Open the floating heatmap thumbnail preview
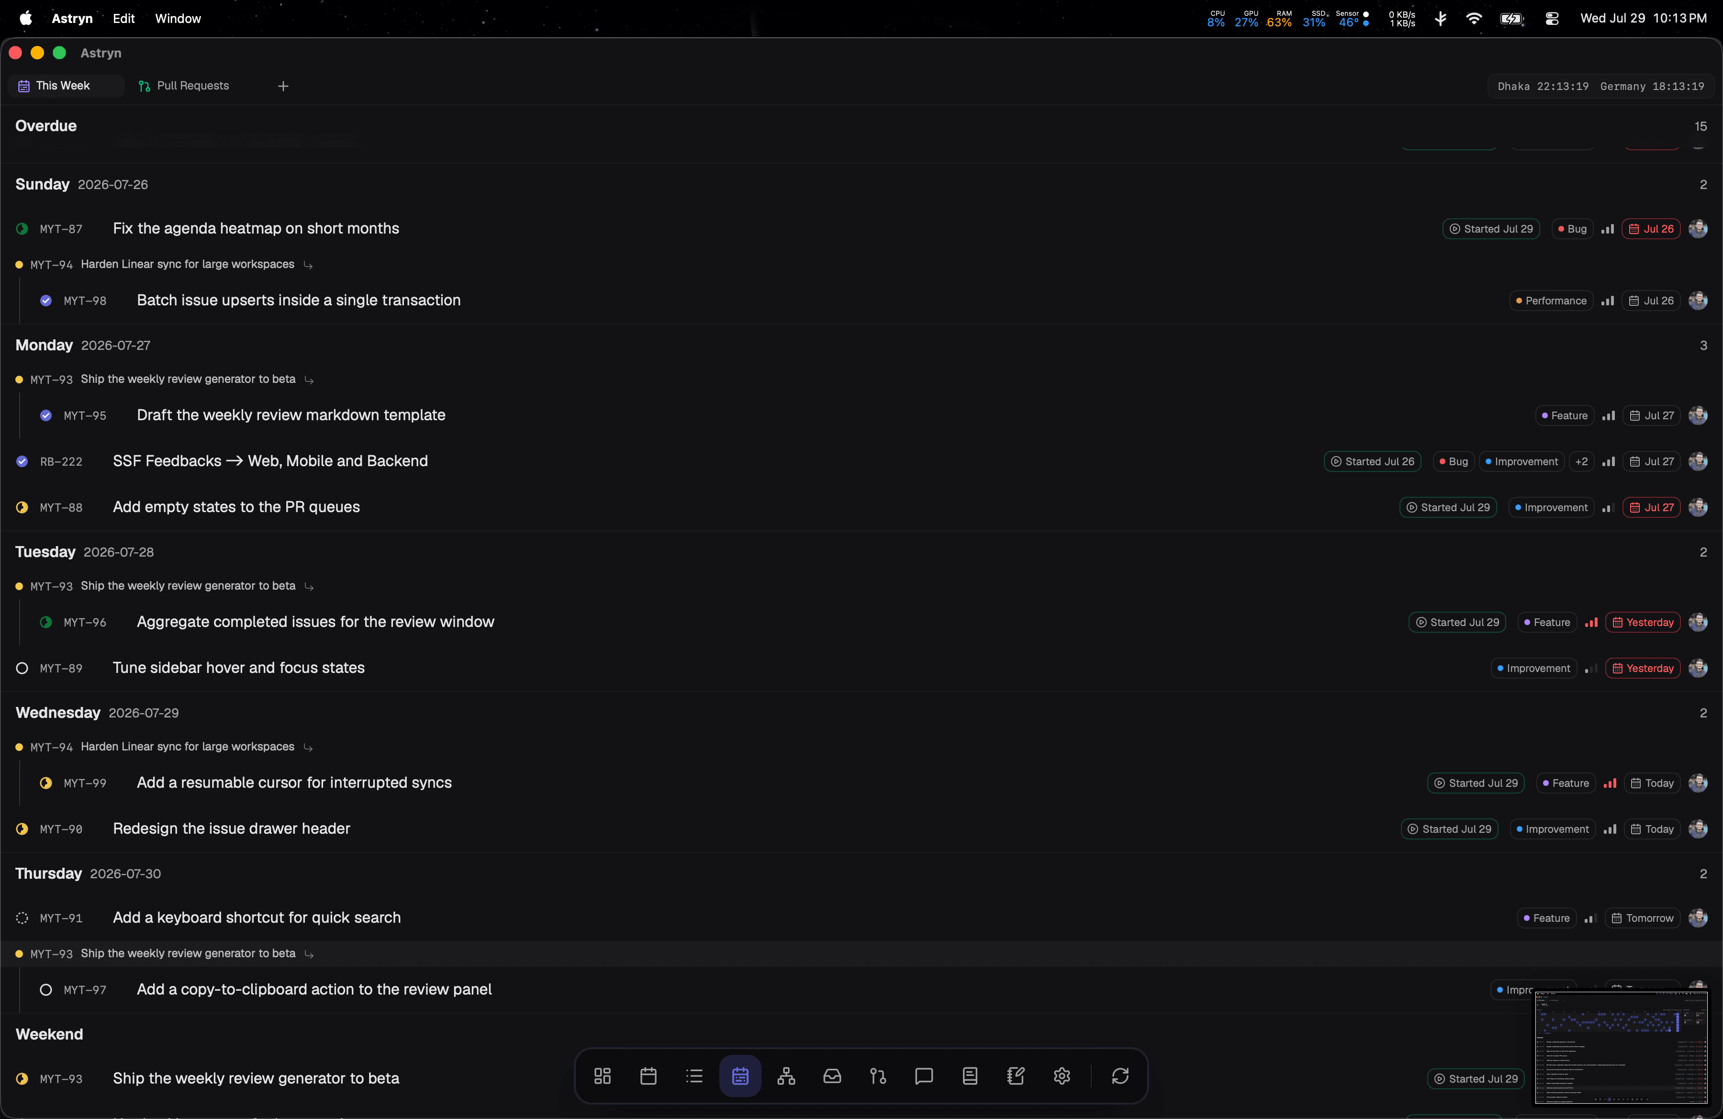The width and height of the screenshot is (1723, 1119). coord(1621,1047)
